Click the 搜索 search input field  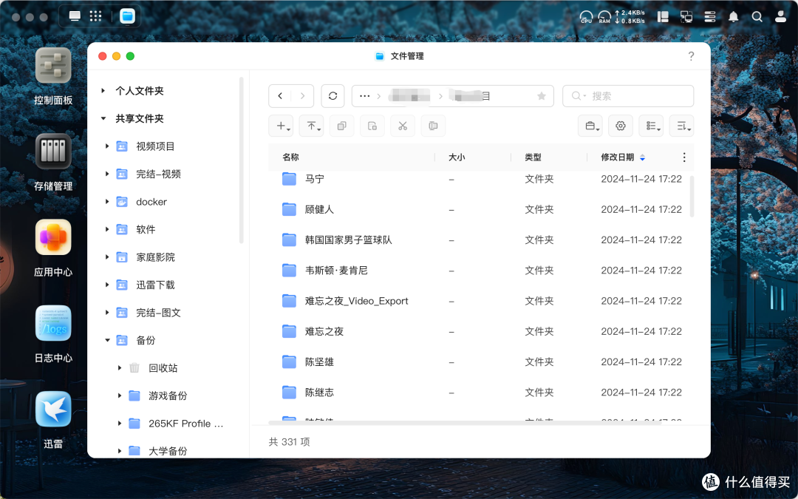pyautogui.click(x=628, y=95)
